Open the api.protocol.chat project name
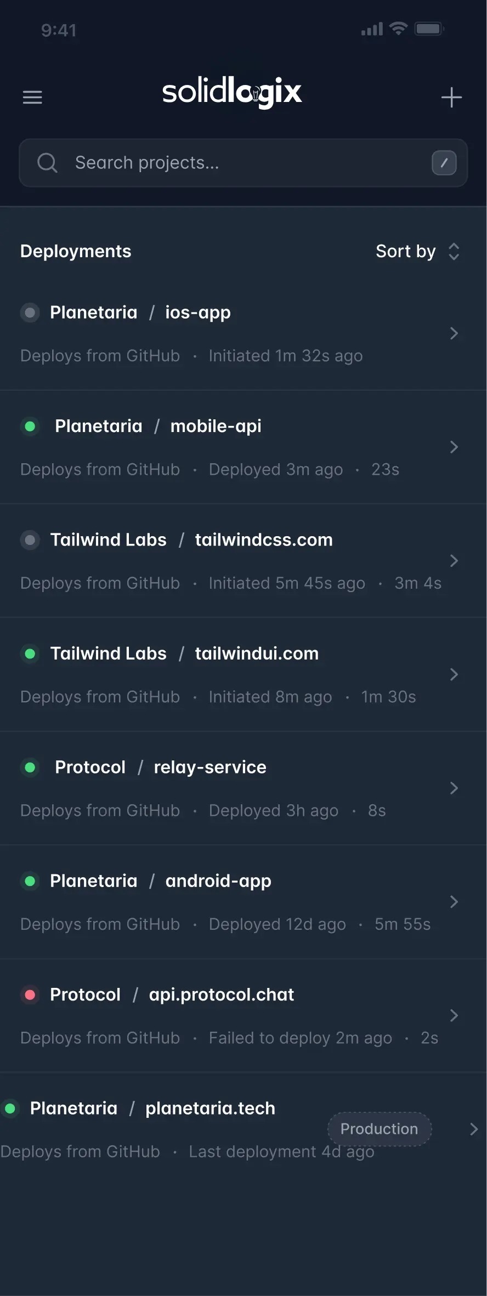Screen dimensions: 487x1296 222,994
